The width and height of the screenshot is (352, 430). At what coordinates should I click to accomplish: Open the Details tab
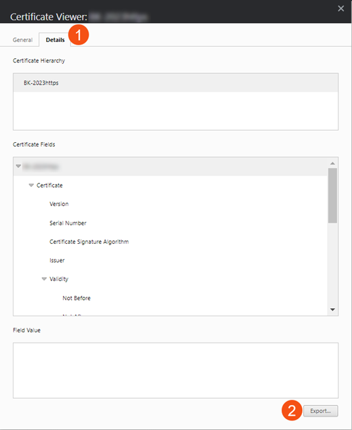(55, 40)
